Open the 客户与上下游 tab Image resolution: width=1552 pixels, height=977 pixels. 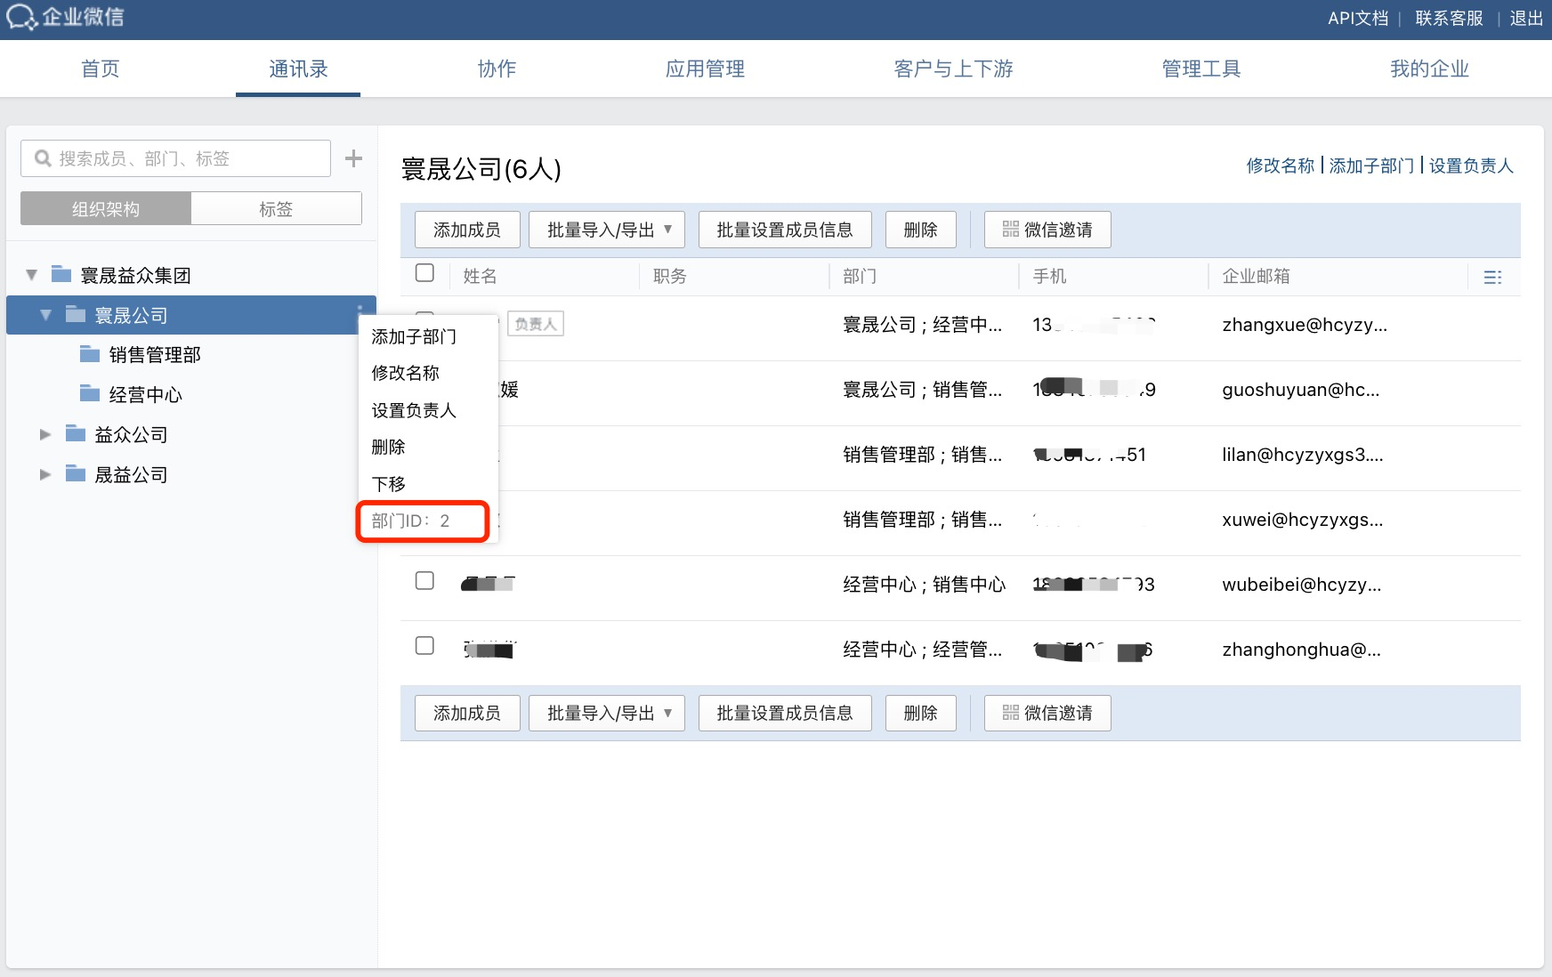(x=953, y=69)
